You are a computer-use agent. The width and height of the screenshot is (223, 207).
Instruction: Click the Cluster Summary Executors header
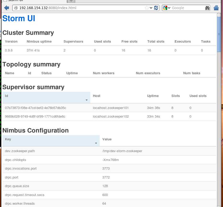[x=183, y=42]
